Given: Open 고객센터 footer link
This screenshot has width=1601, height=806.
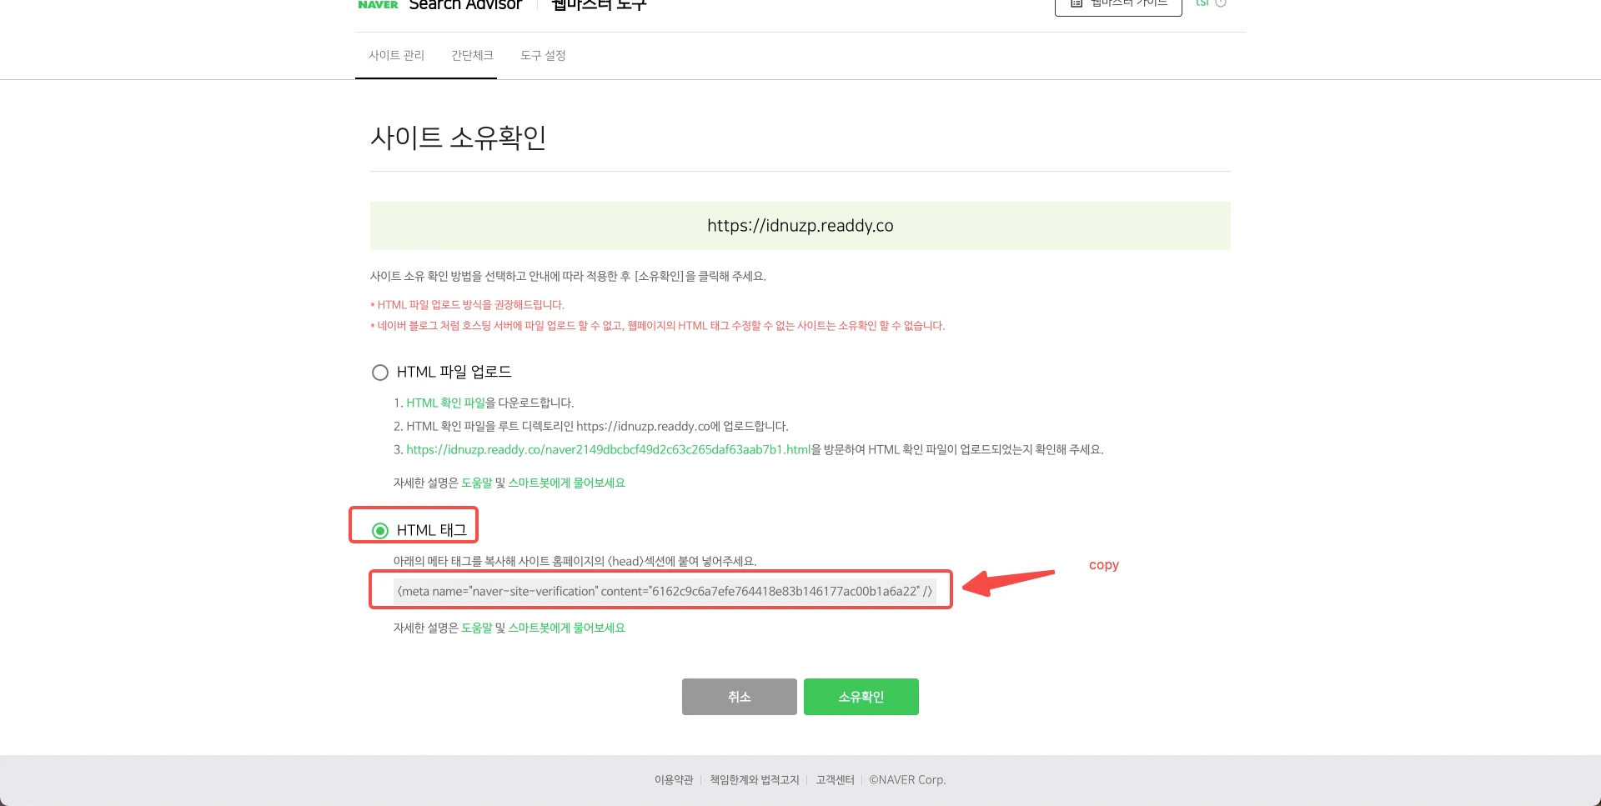Looking at the screenshot, I should pos(835,780).
